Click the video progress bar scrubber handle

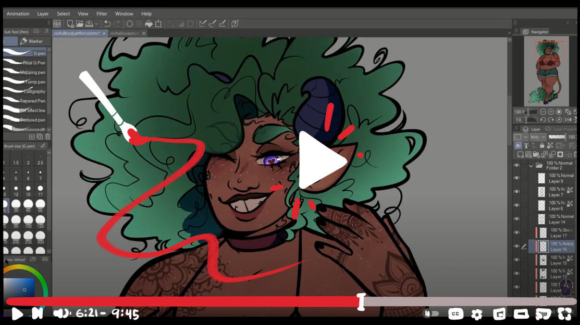[x=361, y=302]
